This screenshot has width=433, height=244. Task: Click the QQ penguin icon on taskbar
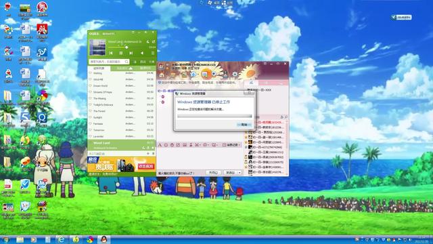pos(104,239)
